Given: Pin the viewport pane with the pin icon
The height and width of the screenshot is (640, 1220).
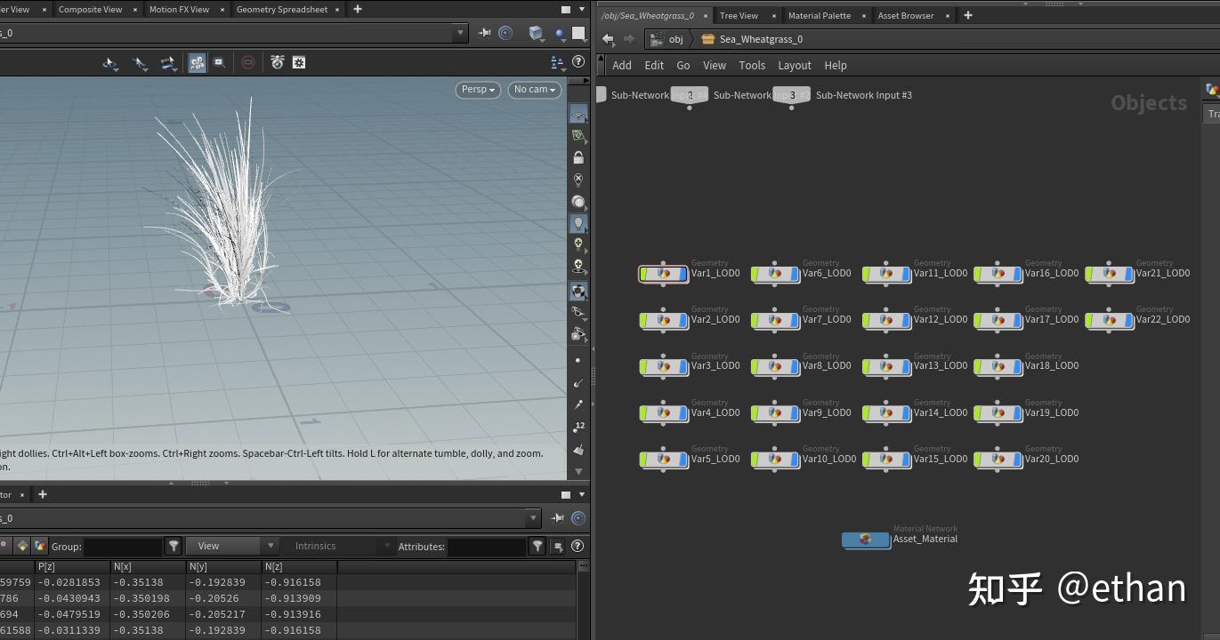Looking at the screenshot, I should tap(484, 34).
